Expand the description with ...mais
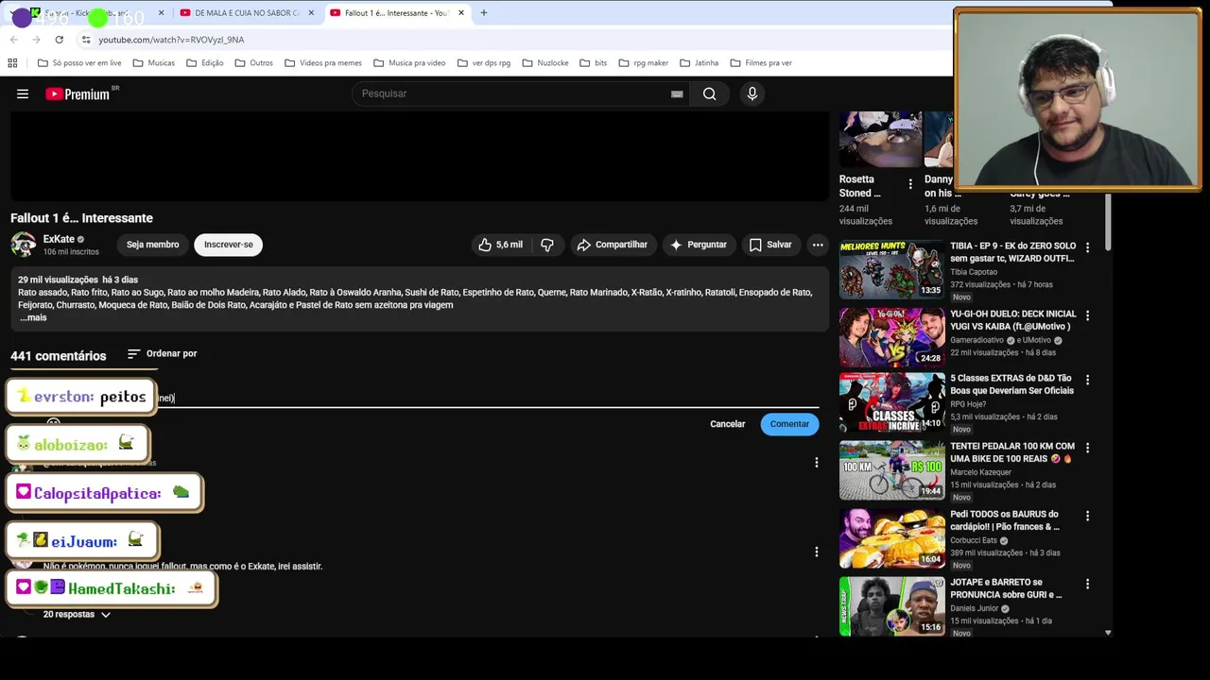 point(33,317)
